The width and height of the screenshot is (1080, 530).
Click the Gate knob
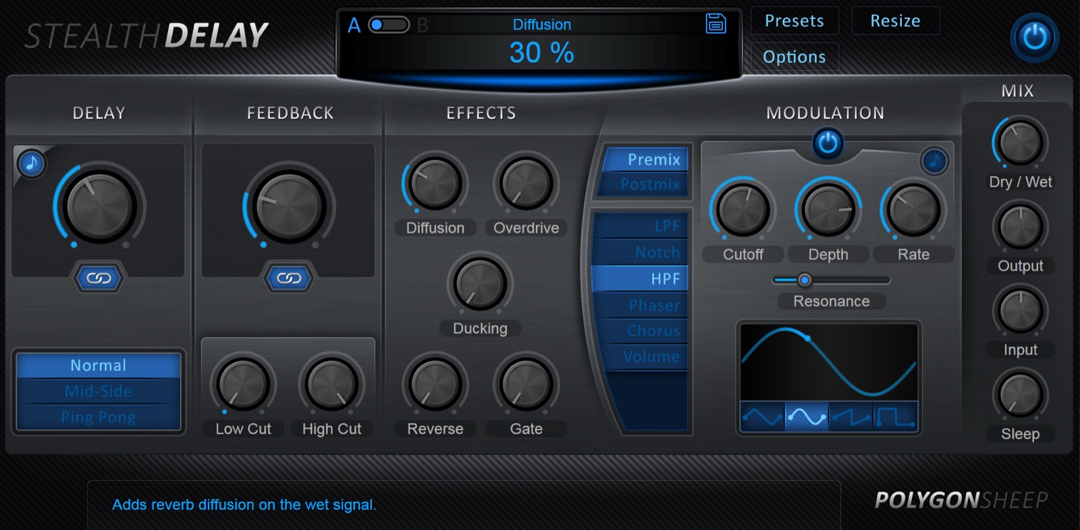coord(526,383)
